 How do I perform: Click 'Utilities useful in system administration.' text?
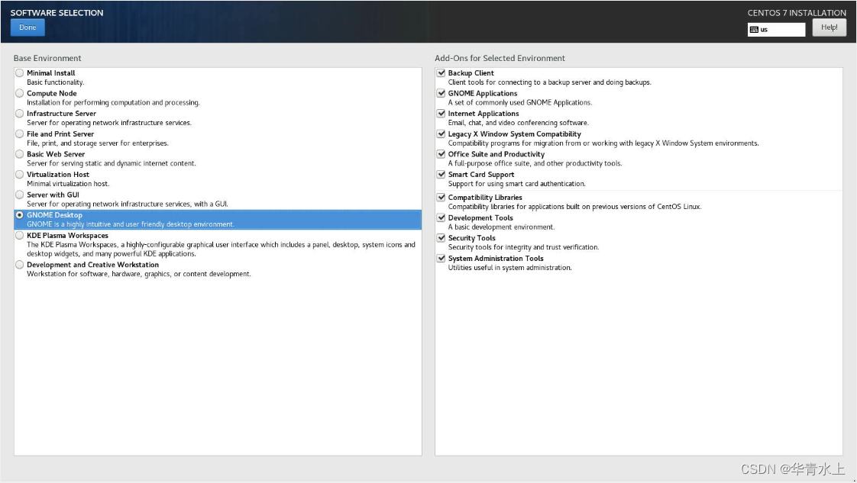(510, 267)
